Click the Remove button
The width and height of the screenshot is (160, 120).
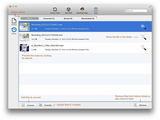click(x=141, y=105)
